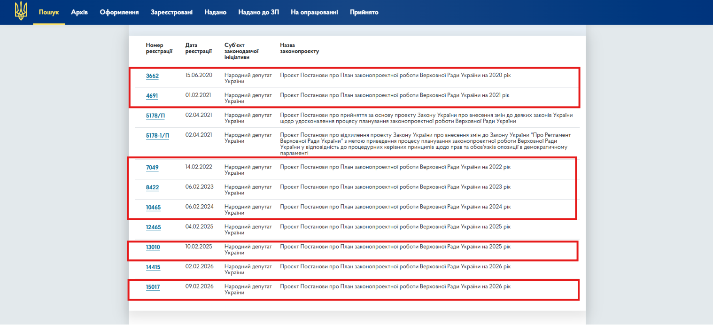Viewport: 713px width, 325px height.
Task: Click the Назва законопроєкту column header
Action: (x=300, y=48)
